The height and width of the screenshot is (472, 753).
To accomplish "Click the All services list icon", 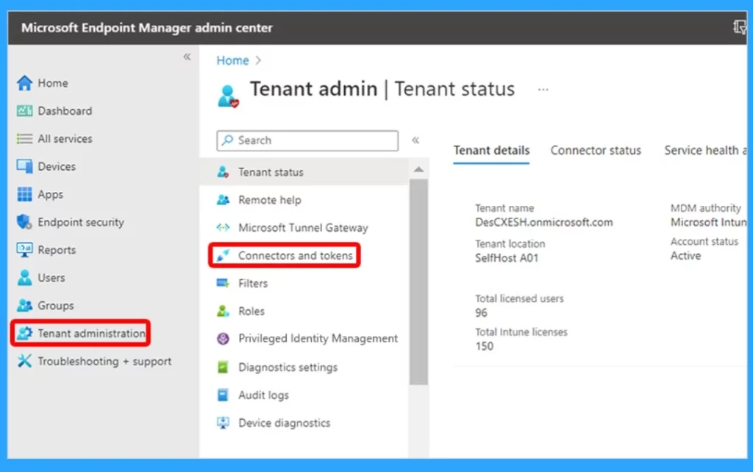I will (x=24, y=139).
